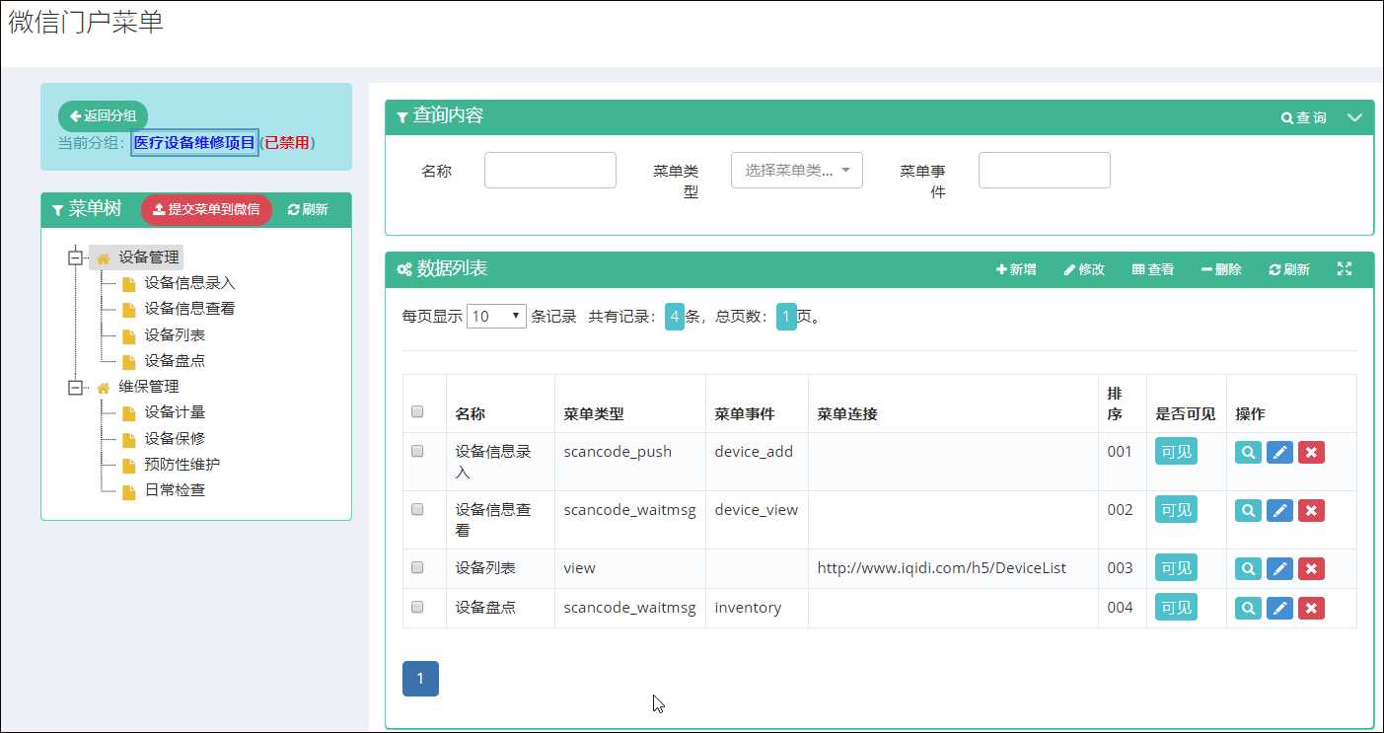Click 删除 in data list toolbar
This screenshot has height=733, width=1384.
pyautogui.click(x=1221, y=269)
